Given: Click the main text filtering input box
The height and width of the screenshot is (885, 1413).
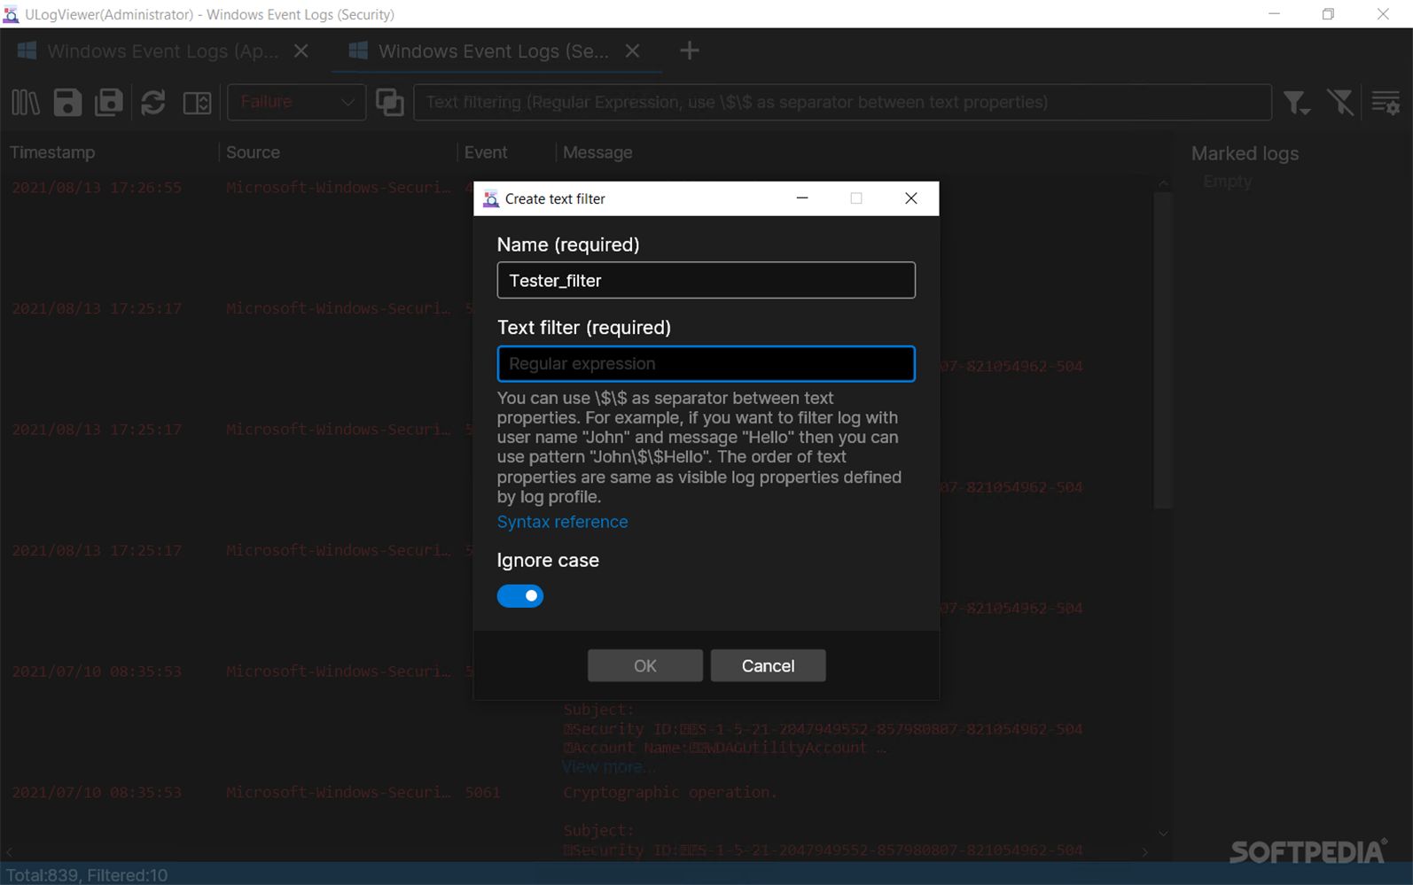Looking at the screenshot, I should (842, 102).
